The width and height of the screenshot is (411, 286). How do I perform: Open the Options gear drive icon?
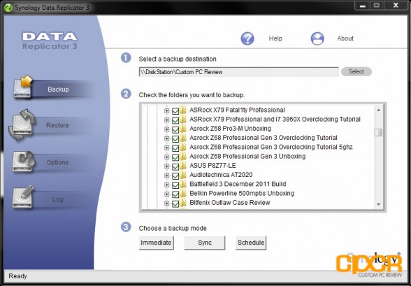[x=23, y=162]
